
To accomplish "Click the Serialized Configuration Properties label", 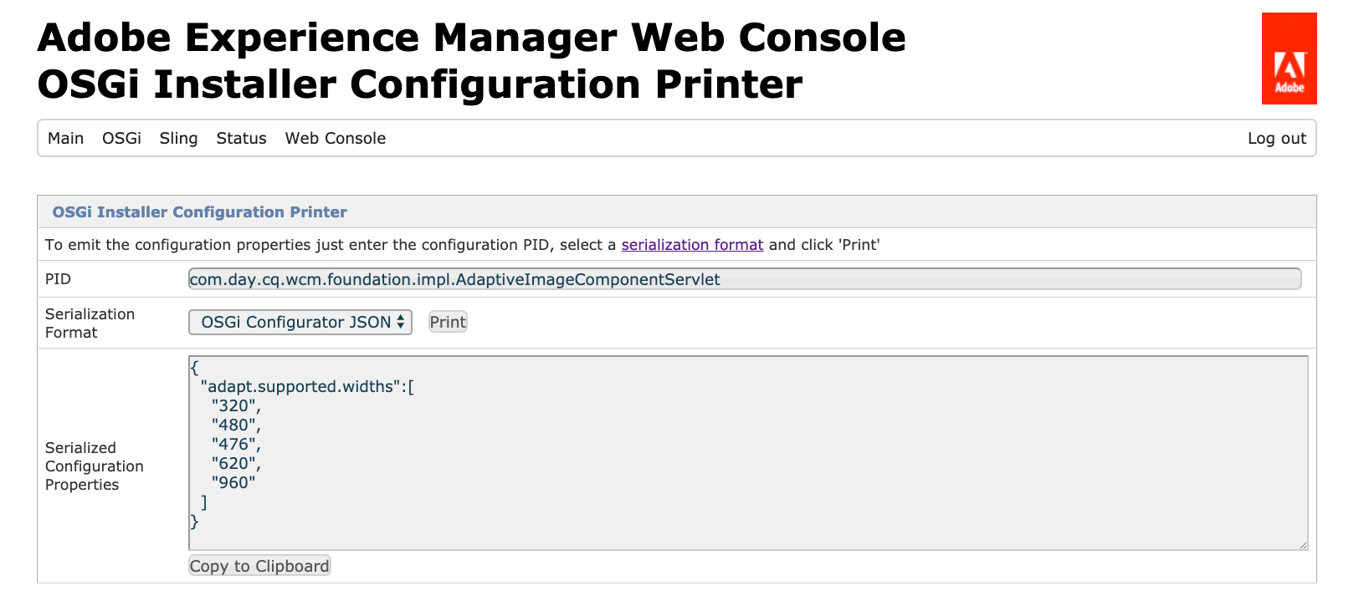I will coord(94,466).
